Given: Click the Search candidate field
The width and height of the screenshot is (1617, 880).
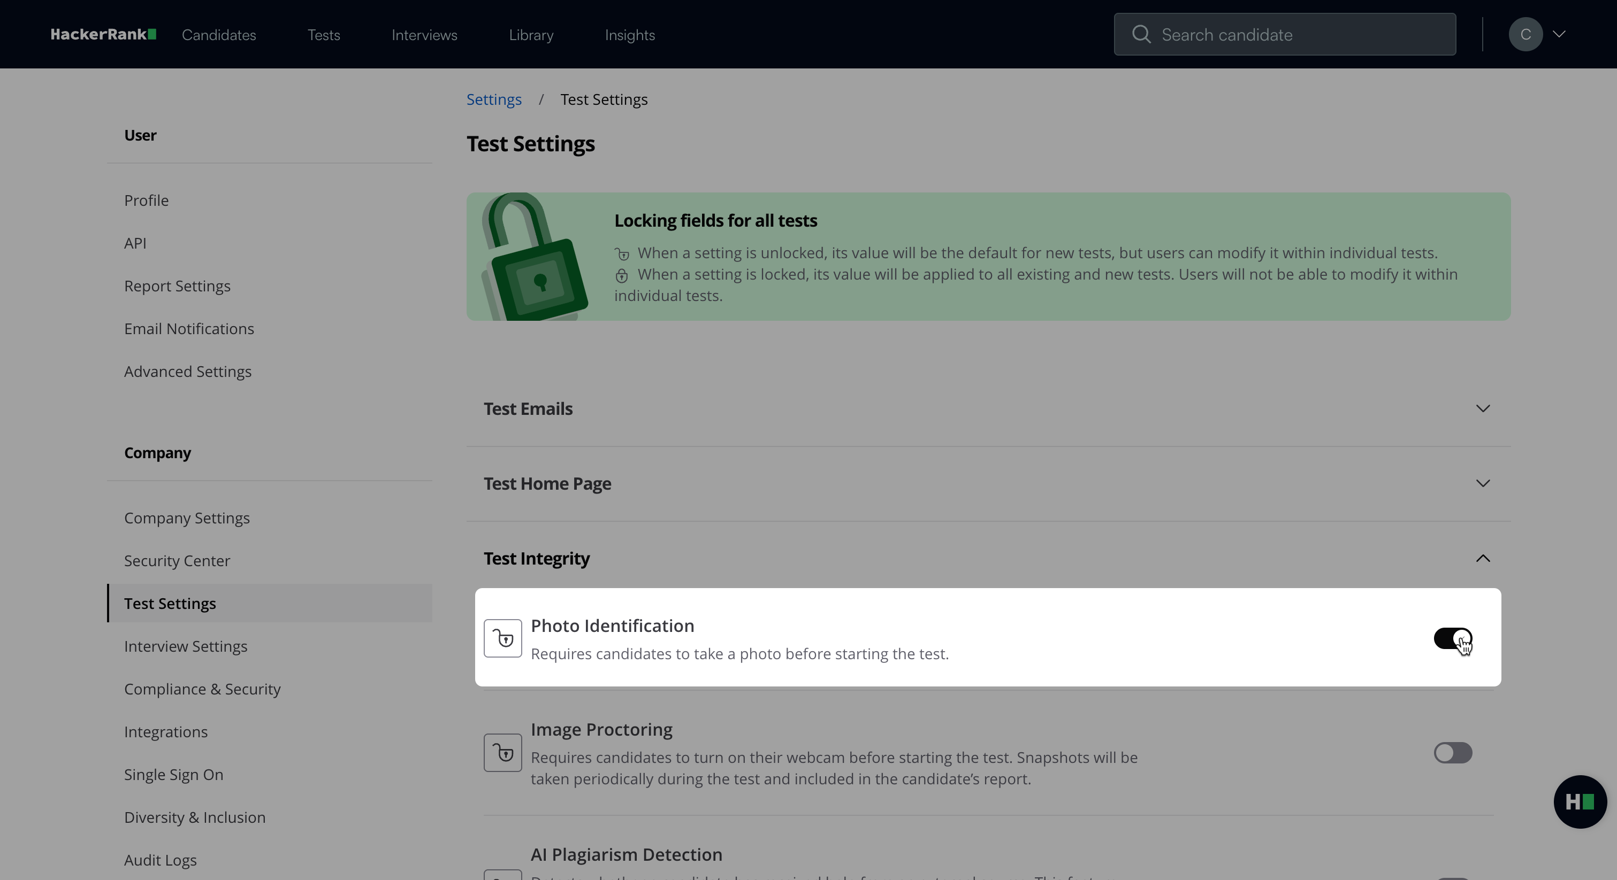Looking at the screenshot, I should (1284, 35).
